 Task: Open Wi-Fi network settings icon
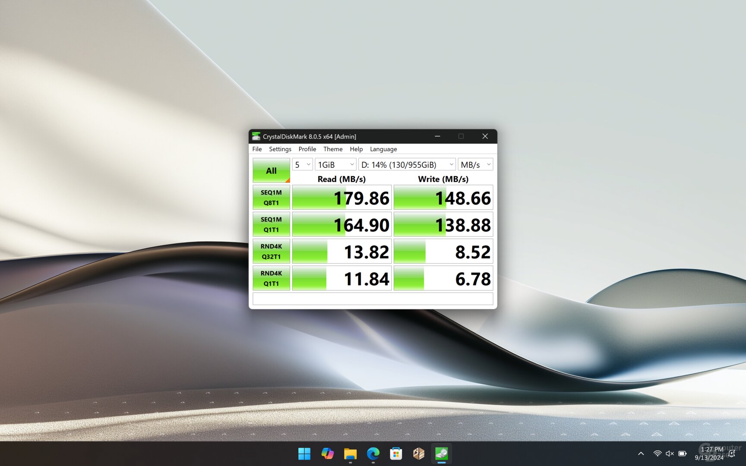click(657, 453)
